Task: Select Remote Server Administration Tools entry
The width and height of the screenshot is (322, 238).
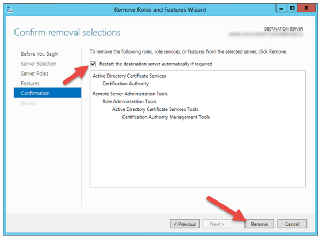Action: tap(130, 94)
